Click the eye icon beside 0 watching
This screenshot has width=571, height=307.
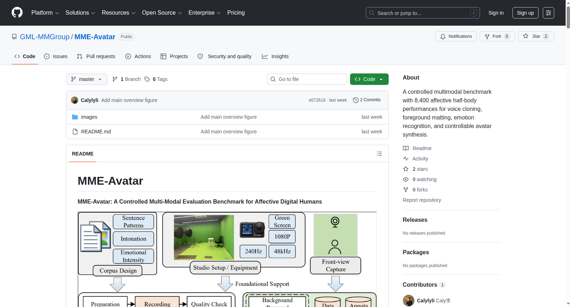[406, 179]
